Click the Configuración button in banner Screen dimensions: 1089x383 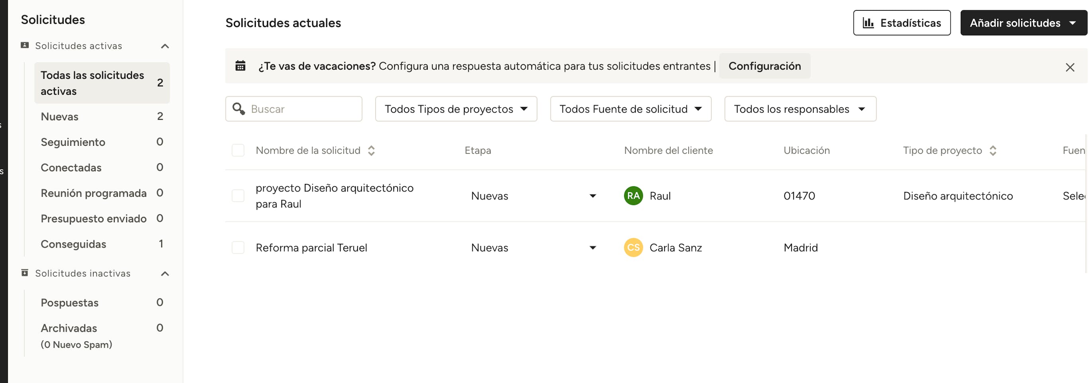(x=764, y=66)
